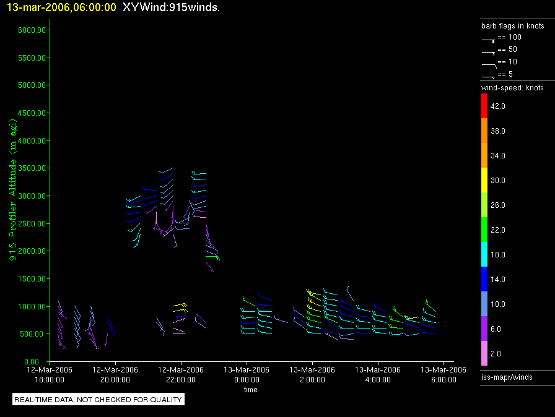This screenshot has height=417, width=555.
Task: Click the 'barb flags in knots' legend heading
Action: (x=512, y=26)
